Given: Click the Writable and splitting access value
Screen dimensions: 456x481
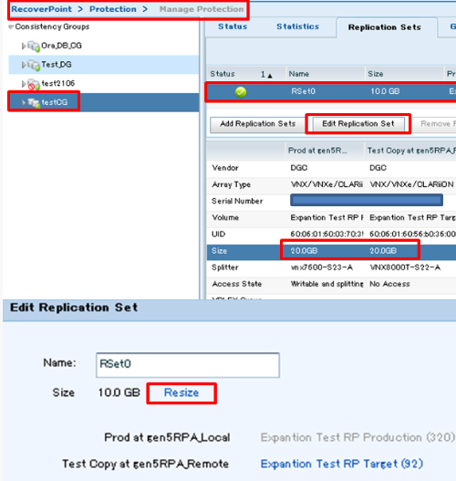Looking at the screenshot, I should coord(326,284).
